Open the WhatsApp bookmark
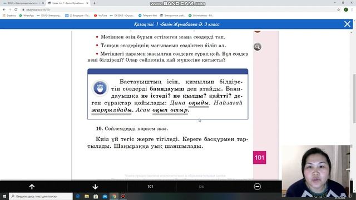The width and height of the screenshot is (356, 200). (26, 16)
